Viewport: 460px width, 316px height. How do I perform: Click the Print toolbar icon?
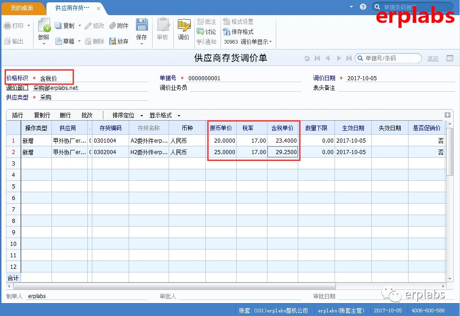8,26
